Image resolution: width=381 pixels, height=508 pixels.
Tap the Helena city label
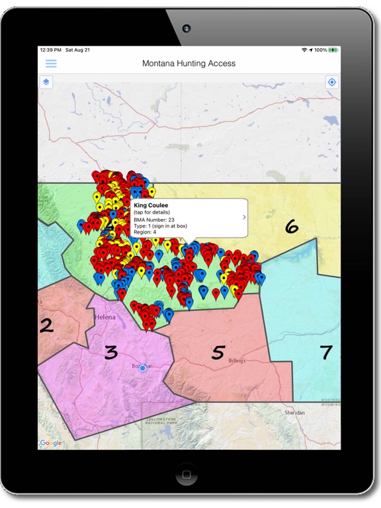(105, 317)
